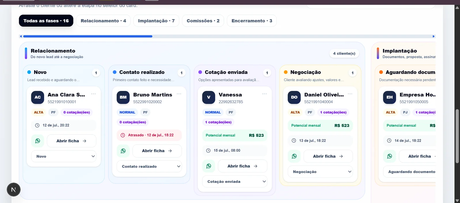Click the round N badge at bottom-left corner
The image size is (460, 203).
tap(14, 190)
